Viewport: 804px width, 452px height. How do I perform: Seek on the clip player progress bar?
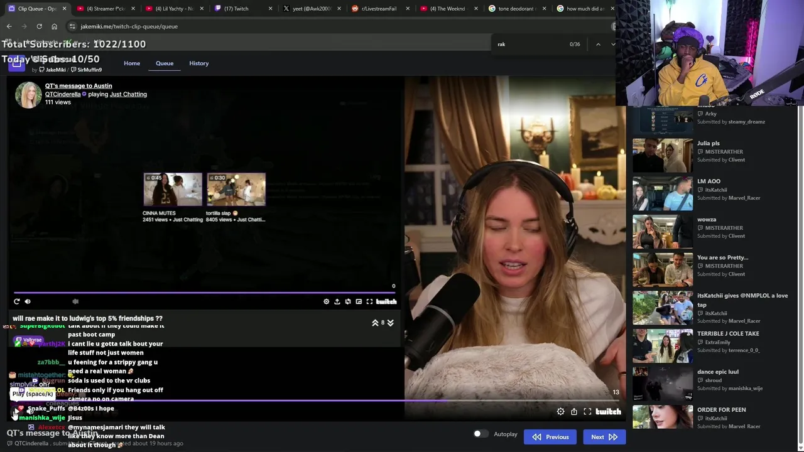tap(205, 293)
